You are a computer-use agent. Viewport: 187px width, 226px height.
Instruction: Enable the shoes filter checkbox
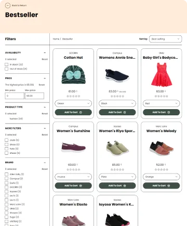[7, 153]
